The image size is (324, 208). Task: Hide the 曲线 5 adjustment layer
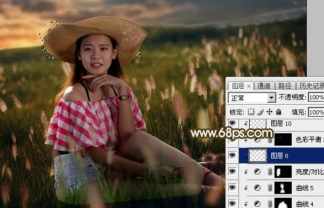coord(233,188)
